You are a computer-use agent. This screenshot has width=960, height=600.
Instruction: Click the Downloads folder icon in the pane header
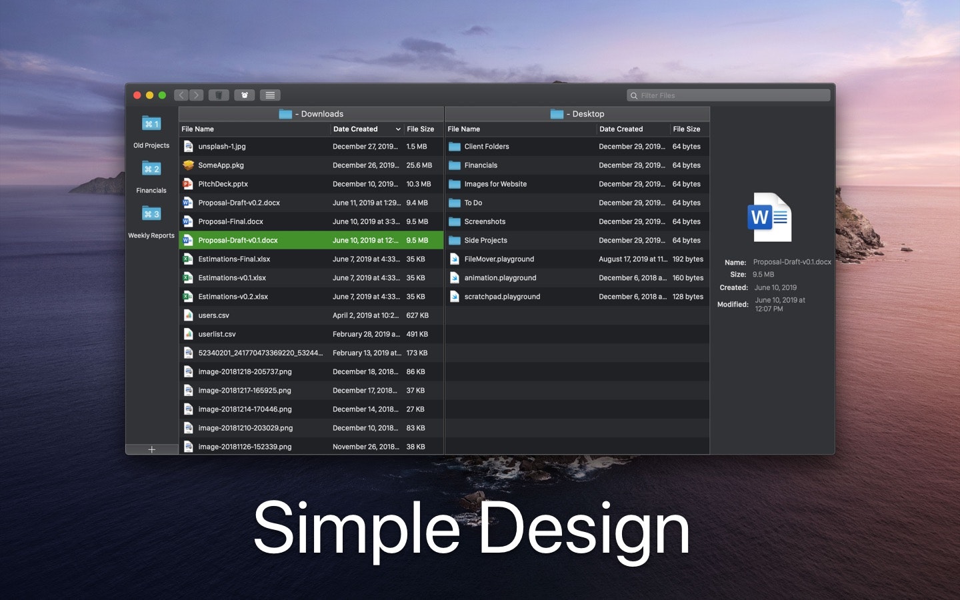click(x=286, y=113)
